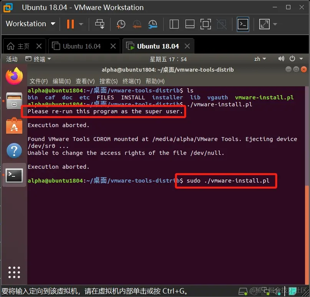This screenshot has height=297, width=310.
Task: Click the Unity mode icon
Action: [x=221, y=24]
